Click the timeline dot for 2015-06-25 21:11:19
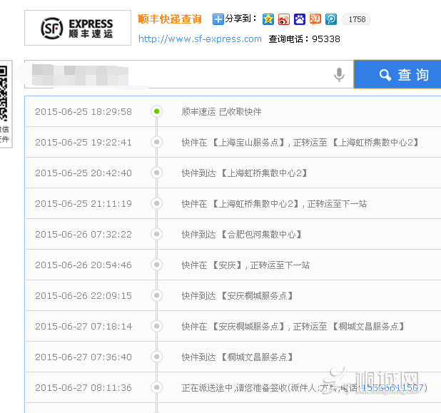 click(x=156, y=203)
